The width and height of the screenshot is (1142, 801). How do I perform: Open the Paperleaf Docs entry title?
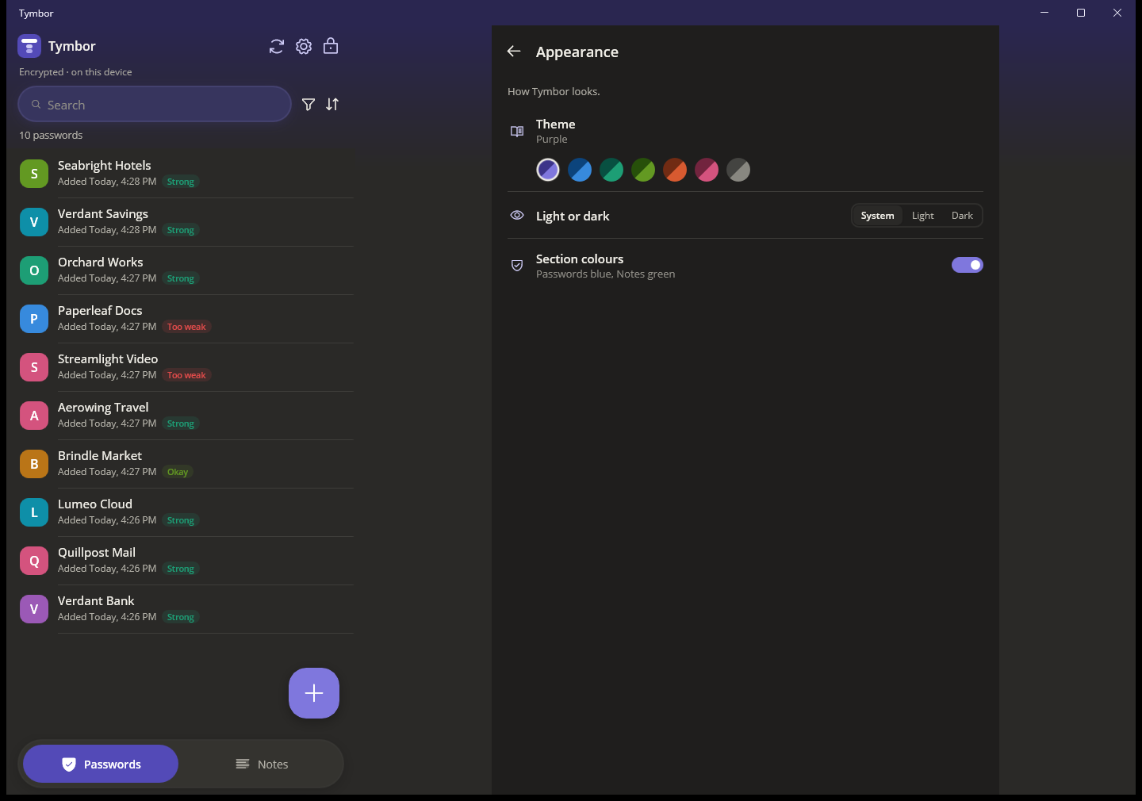(x=100, y=311)
